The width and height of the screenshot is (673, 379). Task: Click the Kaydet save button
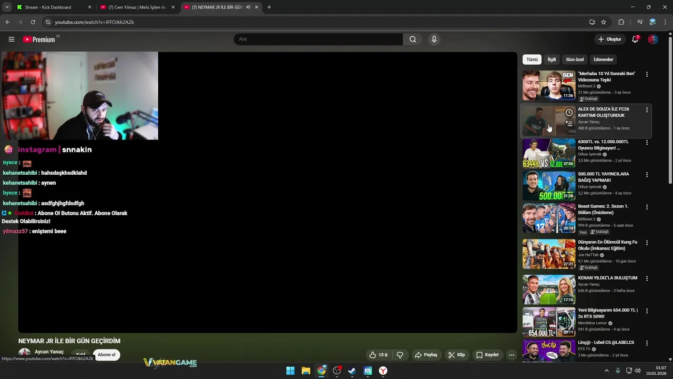[x=487, y=355]
